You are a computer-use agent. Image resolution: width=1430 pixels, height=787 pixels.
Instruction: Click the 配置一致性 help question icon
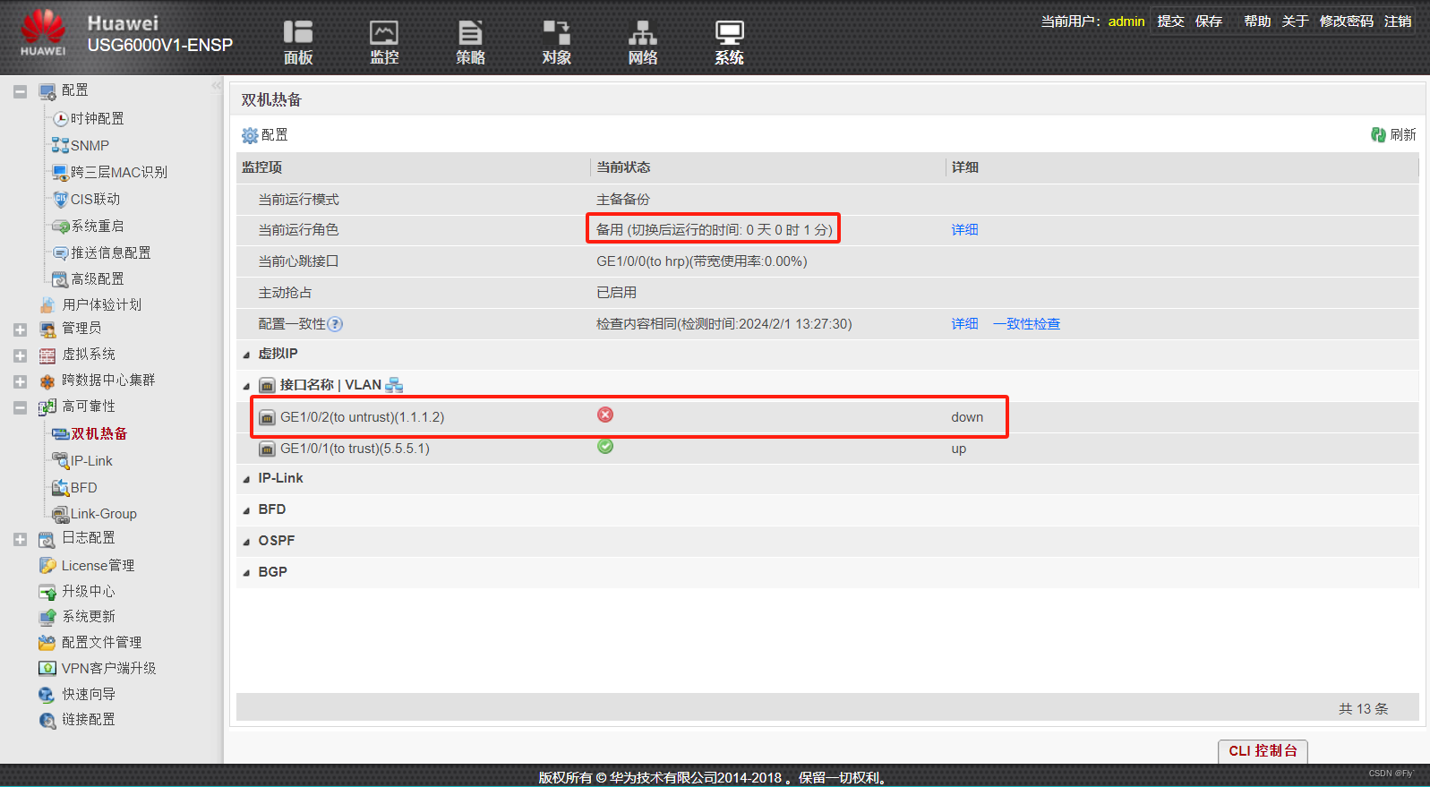click(335, 324)
